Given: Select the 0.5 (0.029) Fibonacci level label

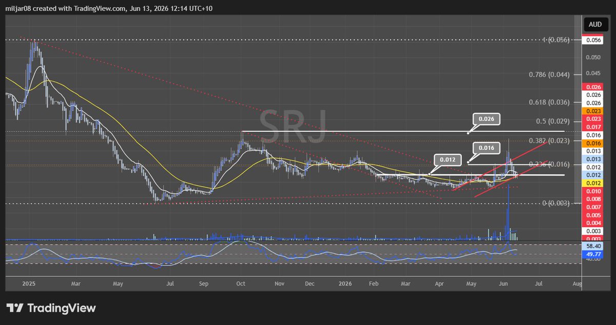Looking at the screenshot, I should pyautogui.click(x=552, y=121).
